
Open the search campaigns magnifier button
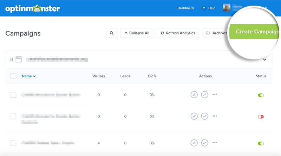click(111, 33)
